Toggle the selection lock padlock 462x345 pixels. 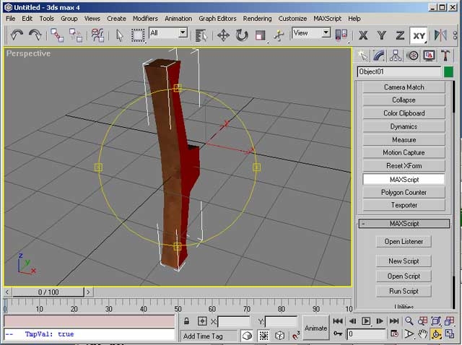[187, 321]
